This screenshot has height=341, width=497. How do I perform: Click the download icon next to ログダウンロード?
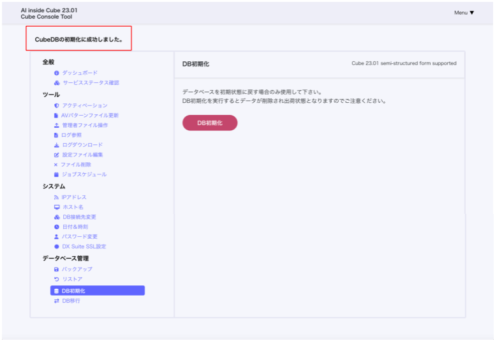point(56,145)
